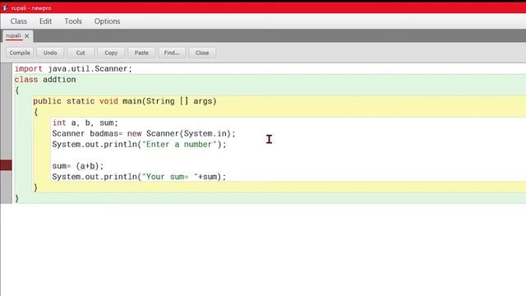The width and height of the screenshot is (526, 296).
Task: Click the 'Enter a number' println line
Action: [139, 145]
